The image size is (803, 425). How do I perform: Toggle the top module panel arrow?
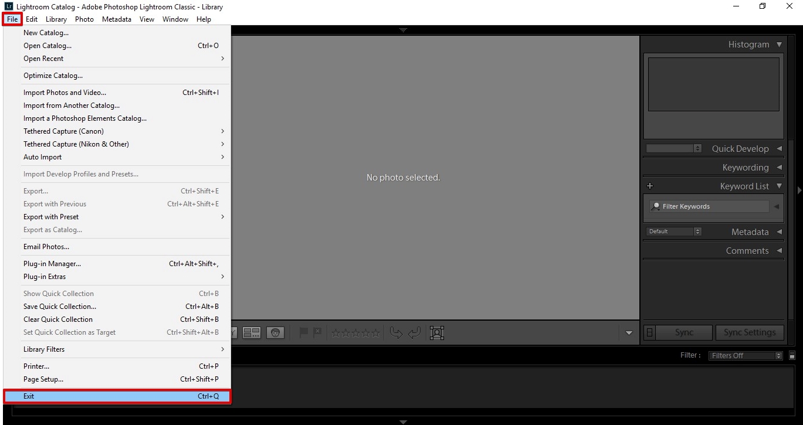[x=403, y=29]
